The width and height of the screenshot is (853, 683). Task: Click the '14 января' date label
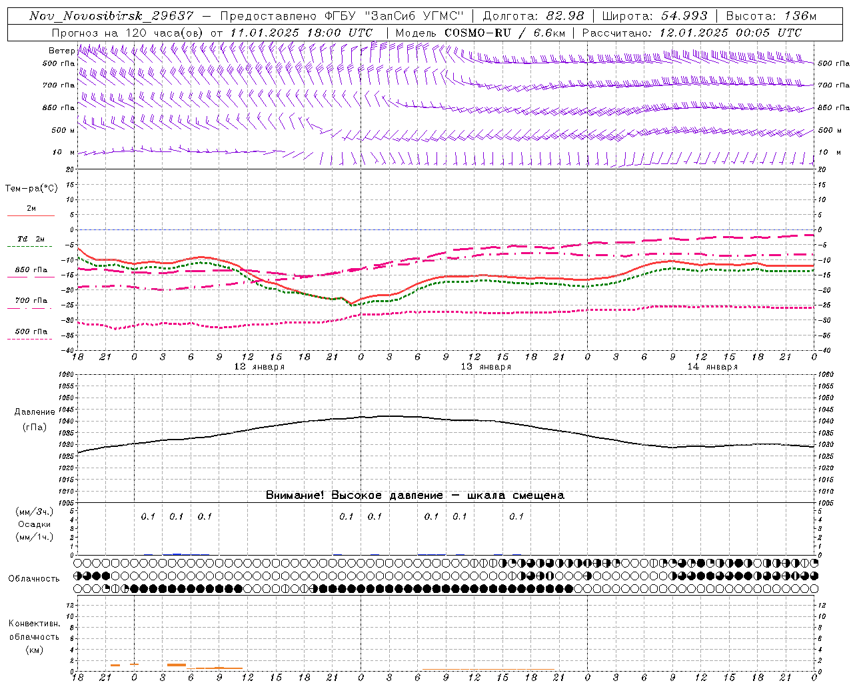(712, 367)
